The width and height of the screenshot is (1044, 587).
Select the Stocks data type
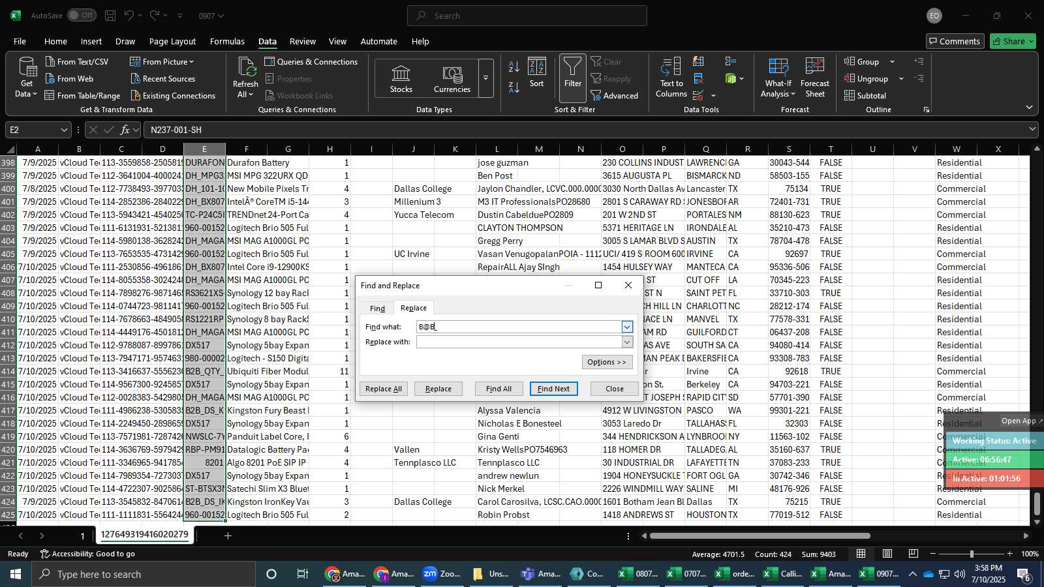(401, 78)
